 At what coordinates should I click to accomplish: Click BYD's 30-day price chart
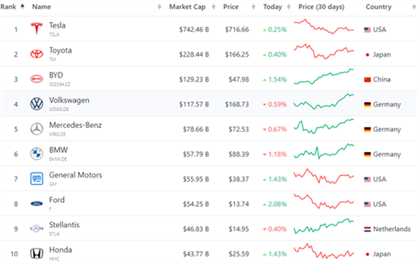pyautogui.click(x=324, y=77)
